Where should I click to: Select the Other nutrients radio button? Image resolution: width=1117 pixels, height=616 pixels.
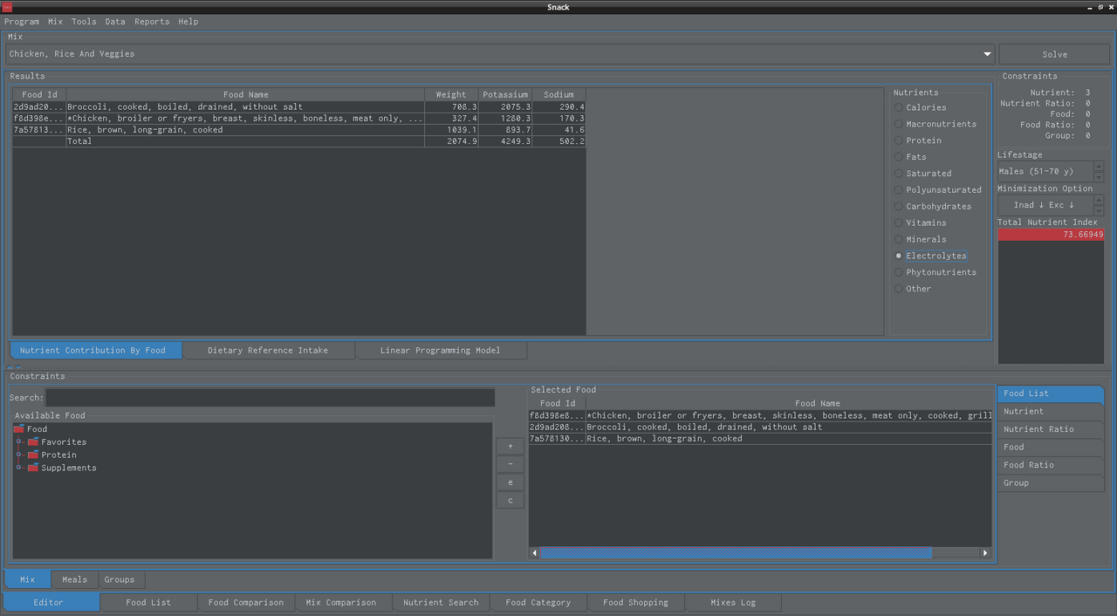[899, 290]
